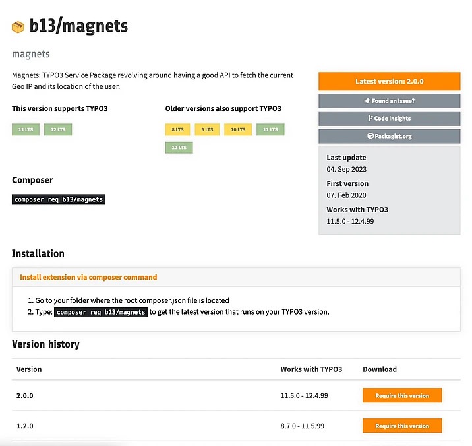Image resolution: width=472 pixels, height=446 pixels.
Task: Click the orange Latest version: 2.0.0 button
Action: 389,81
